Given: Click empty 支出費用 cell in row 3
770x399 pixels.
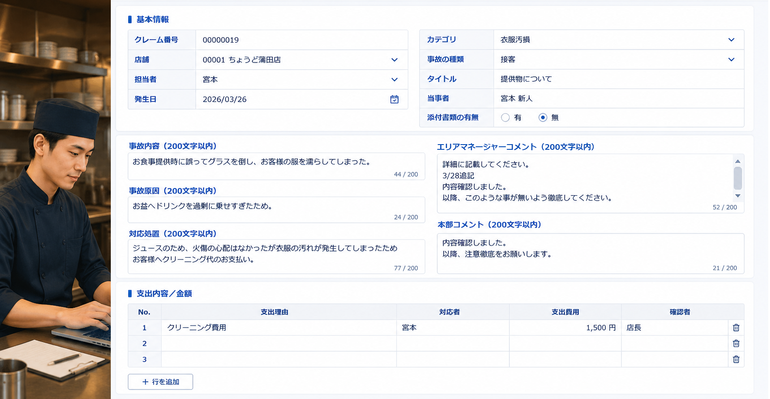Looking at the screenshot, I should pyautogui.click(x=565, y=359).
